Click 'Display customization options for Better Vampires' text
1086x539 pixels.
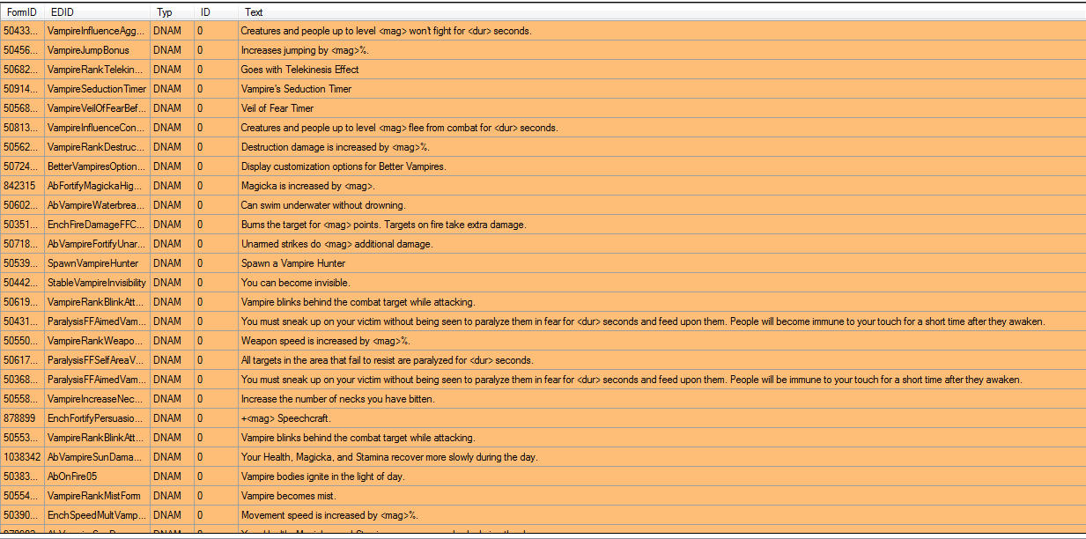tap(344, 166)
